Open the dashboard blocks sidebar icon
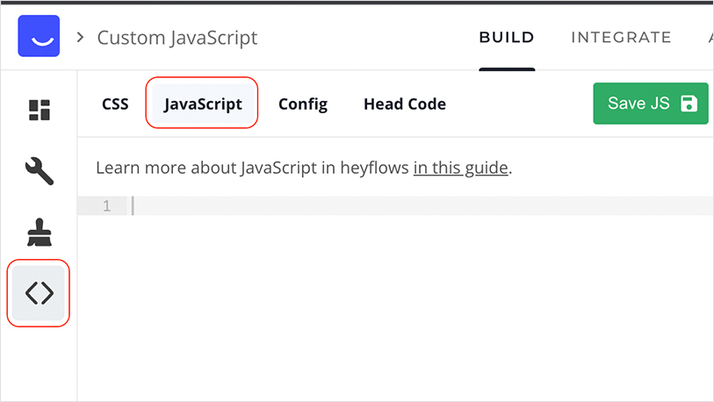 pyautogui.click(x=40, y=110)
